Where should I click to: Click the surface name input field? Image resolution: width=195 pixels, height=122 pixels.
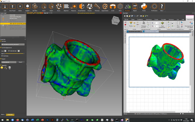point(13,44)
